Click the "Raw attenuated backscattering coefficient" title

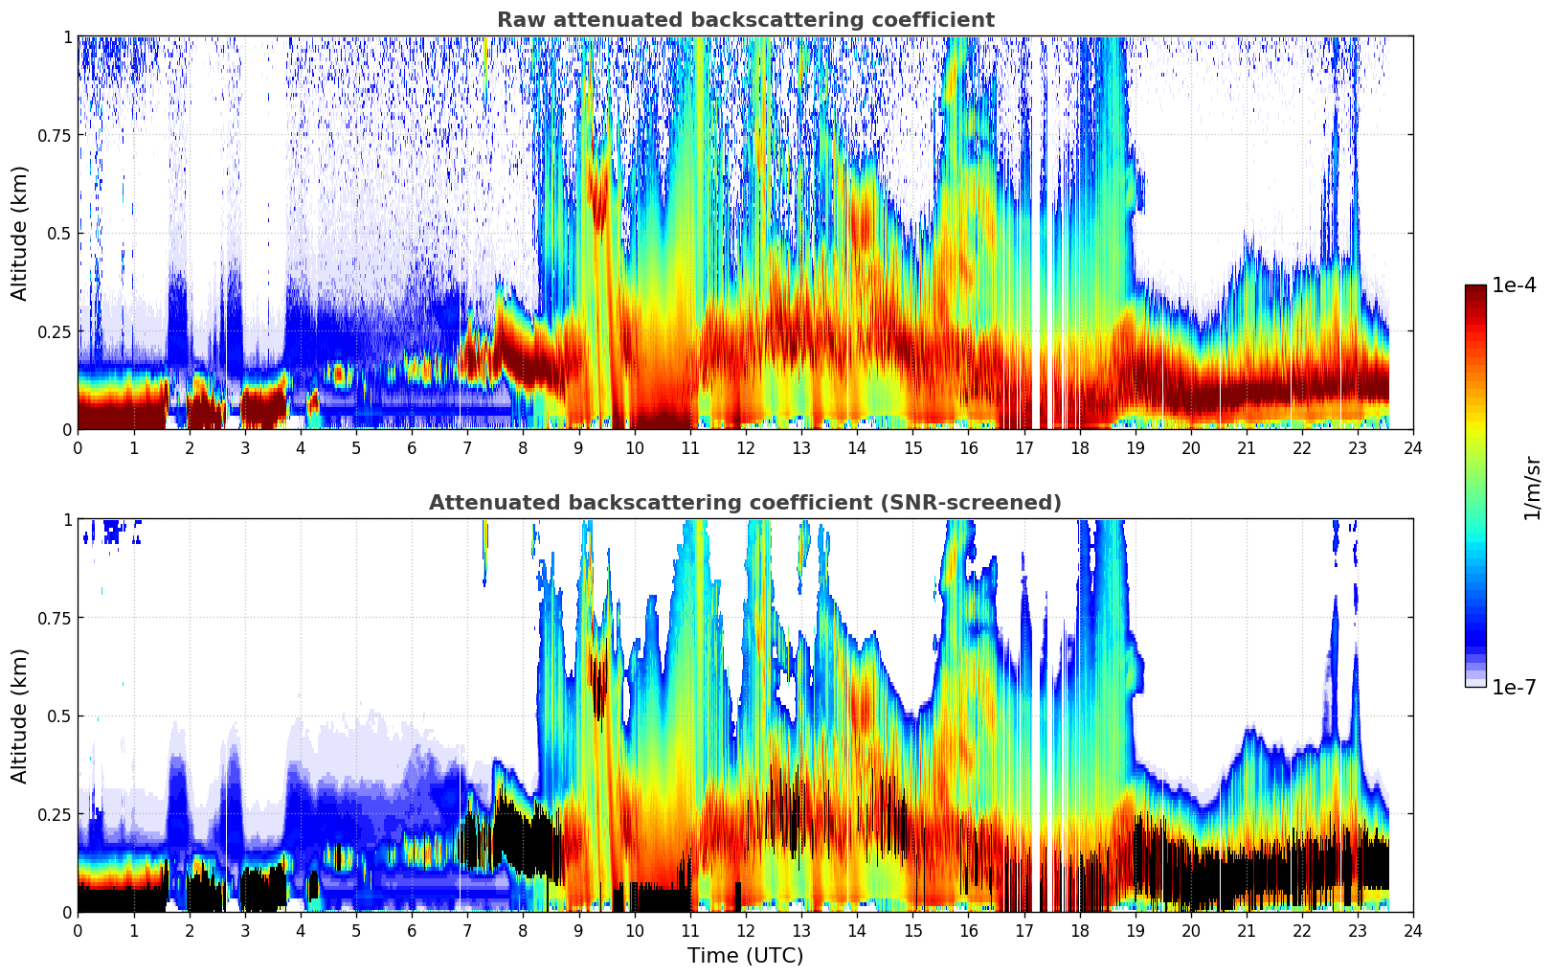745,20
